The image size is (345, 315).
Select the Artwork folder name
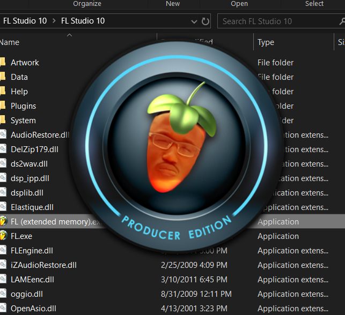coord(25,62)
